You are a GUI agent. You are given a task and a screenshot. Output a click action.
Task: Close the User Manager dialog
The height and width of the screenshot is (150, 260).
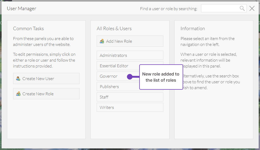(252, 9)
